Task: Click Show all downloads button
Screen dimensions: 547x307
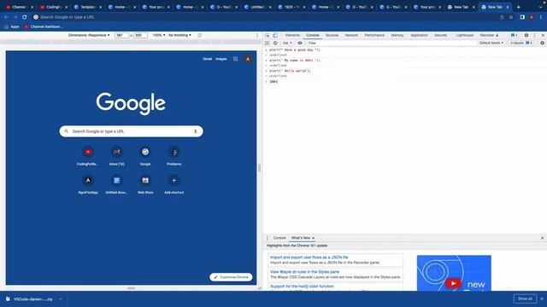Action: click(x=525, y=298)
